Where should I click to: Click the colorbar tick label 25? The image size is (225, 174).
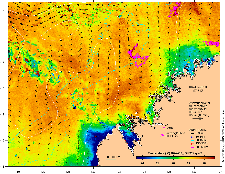(158, 163)
